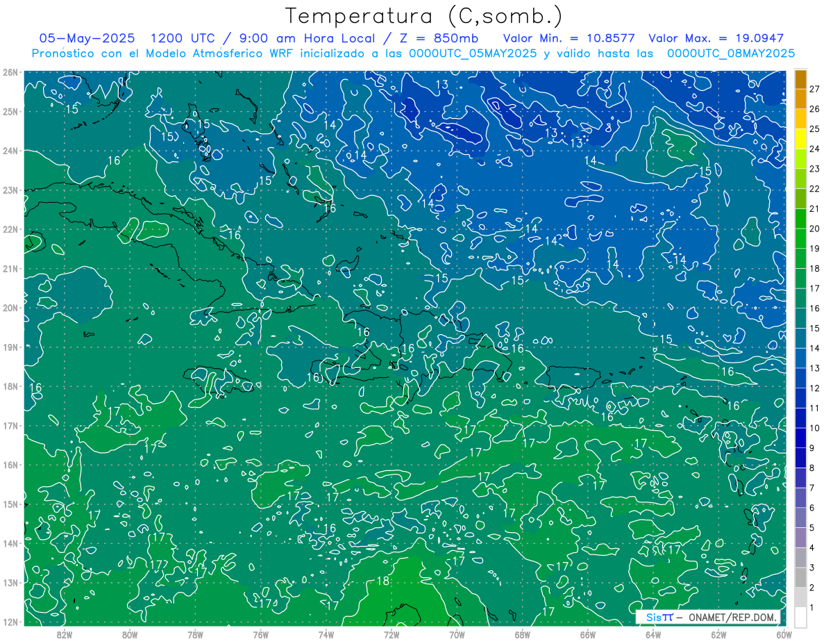Click legend value 20
This screenshot has height=644, width=833.
[814, 228]
